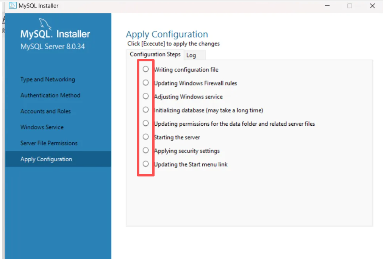This screenshot has width=383, height=259.
Task: Click the MySQL Server 8.0.34 label
Action: [53, 46]
